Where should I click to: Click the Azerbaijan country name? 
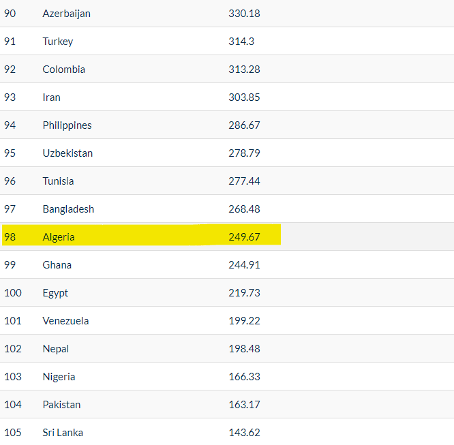(66, 14)
